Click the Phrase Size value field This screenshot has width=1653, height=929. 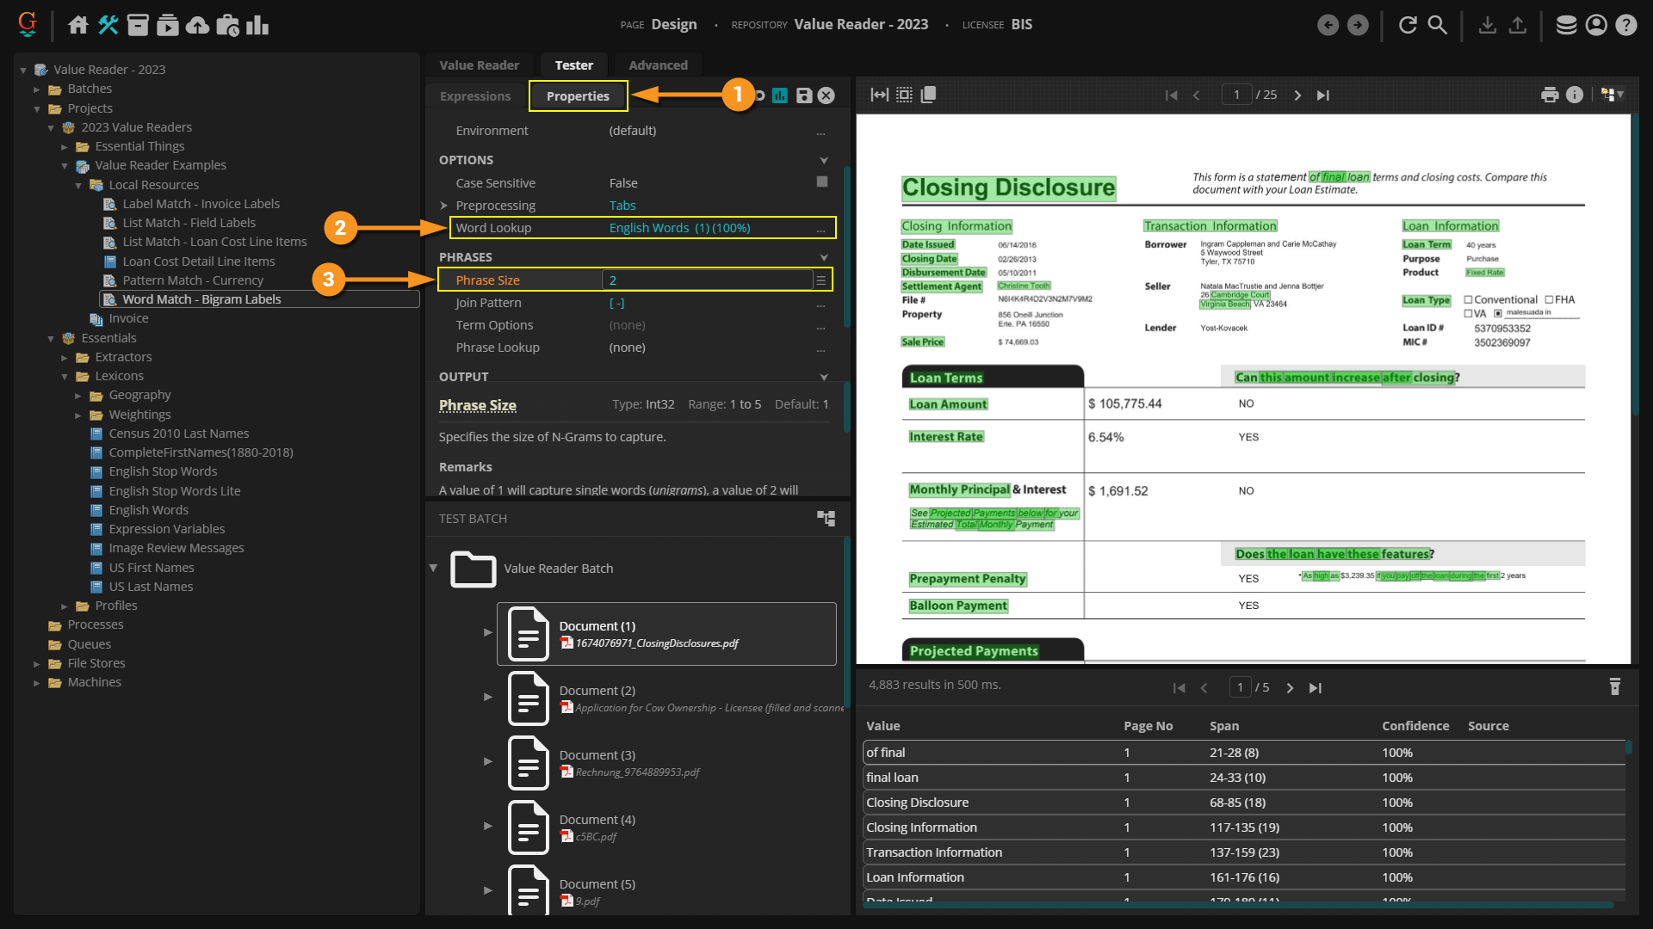706,280
